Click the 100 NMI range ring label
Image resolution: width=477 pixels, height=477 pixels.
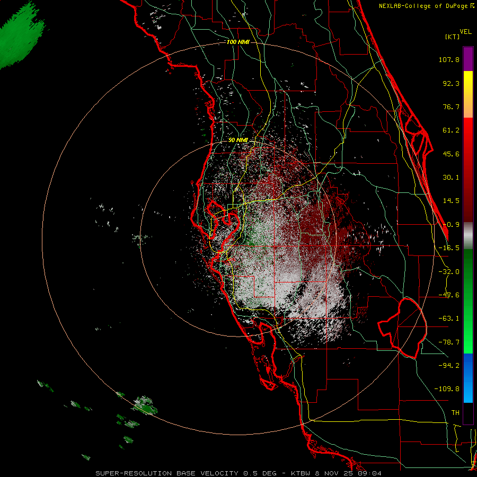pos(238,42)
